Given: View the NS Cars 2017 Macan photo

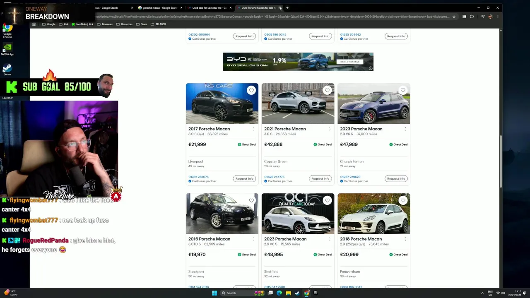Looking at the screenshot, I should pos(222,103).
